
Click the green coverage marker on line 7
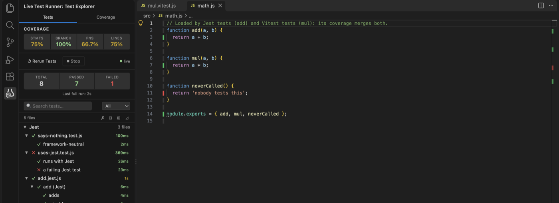tap(163, 65)
